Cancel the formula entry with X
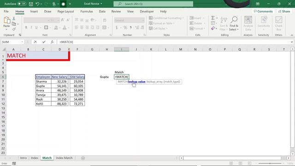Viewport: 295px width, 166px height. tap(35, 42)
